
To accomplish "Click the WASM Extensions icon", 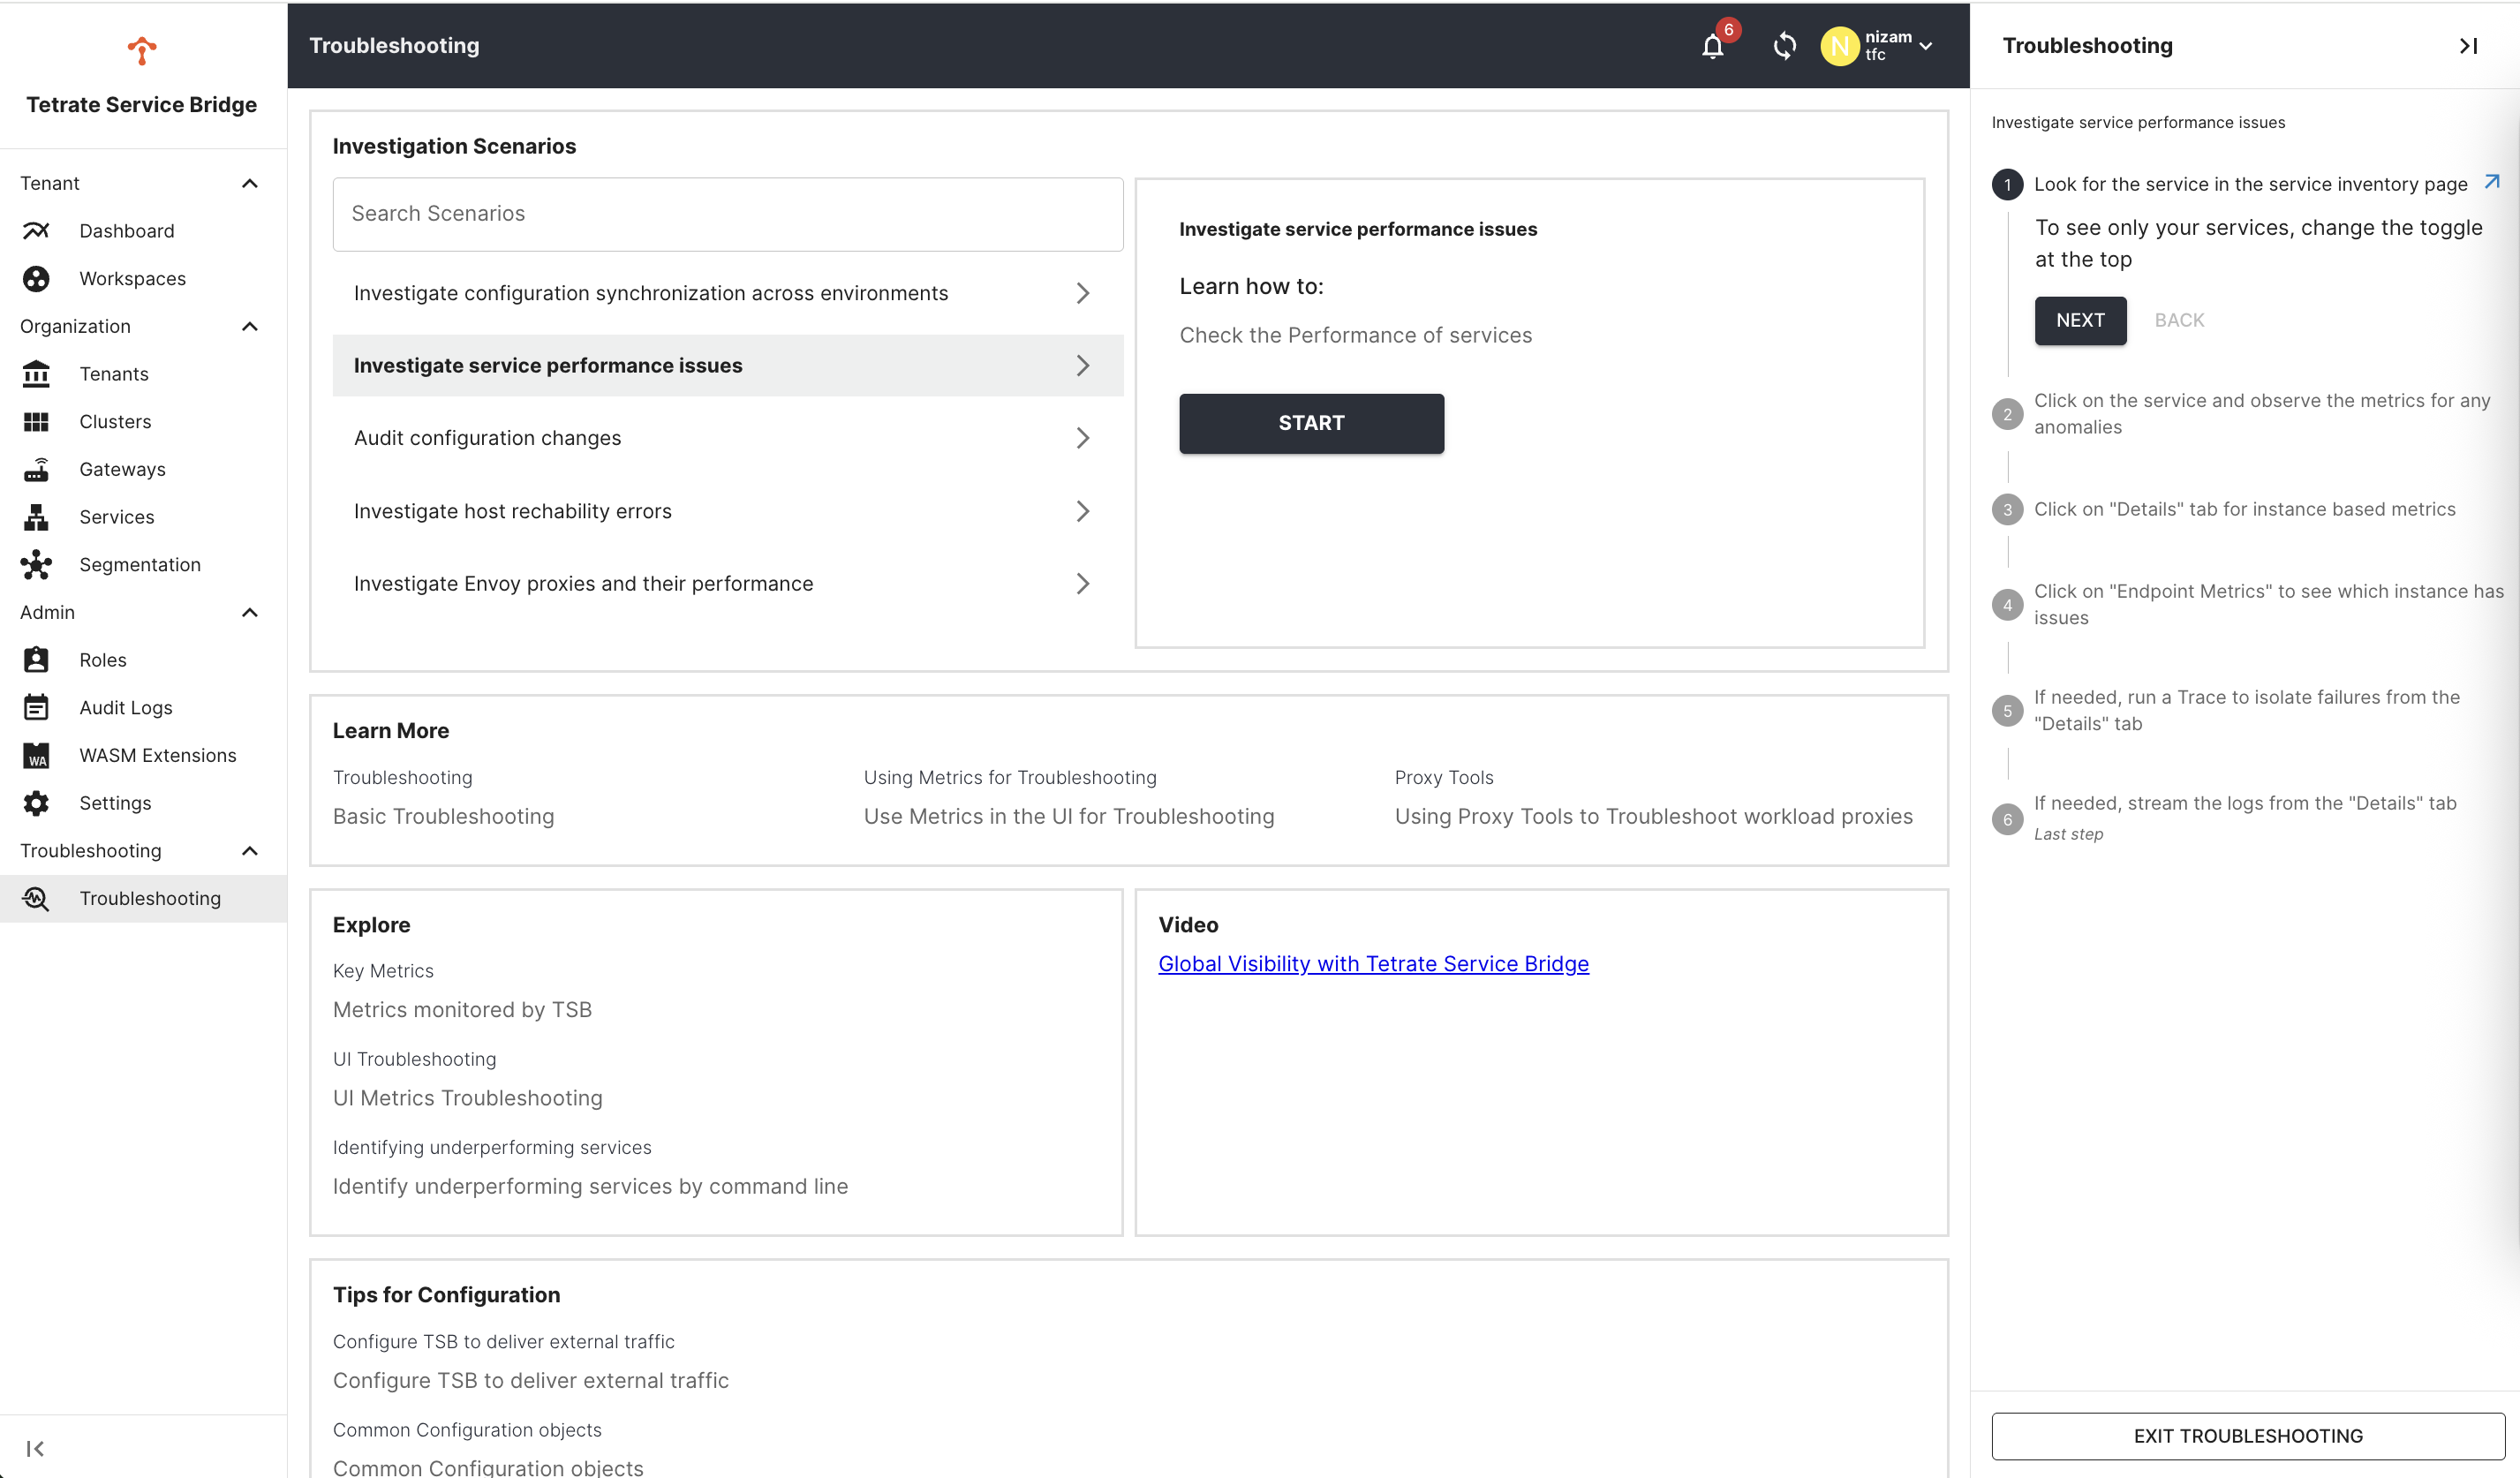I will (36, 755).
